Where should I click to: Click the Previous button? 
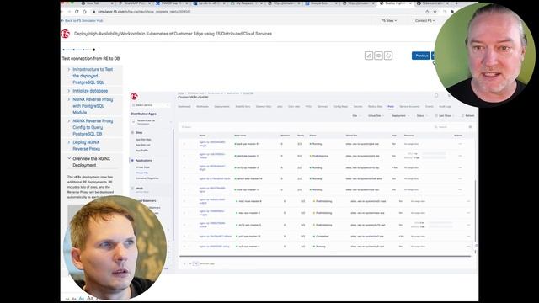click(x=421, y=56)
